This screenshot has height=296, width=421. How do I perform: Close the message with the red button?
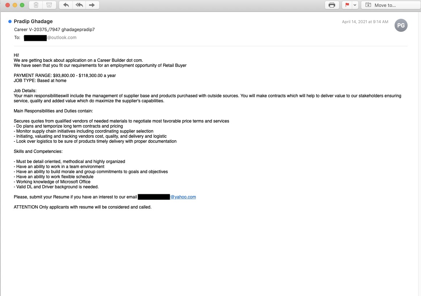[8, 5]
